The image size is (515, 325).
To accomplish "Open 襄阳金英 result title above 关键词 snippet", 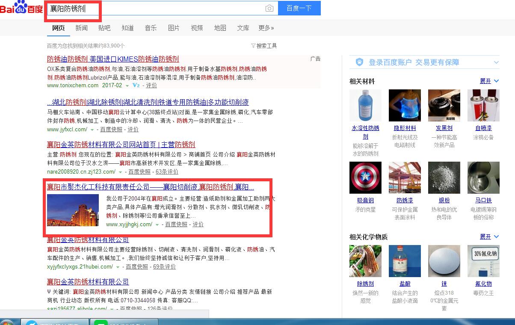I will pos(88,282).
